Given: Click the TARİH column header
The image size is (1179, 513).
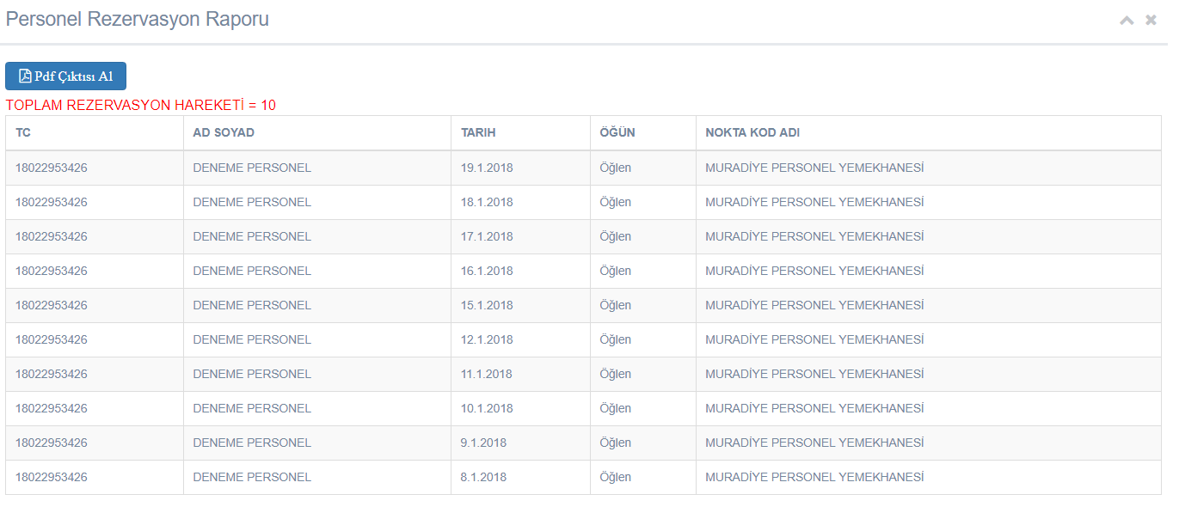Looking at the screenshot, I should [x=478, y=132].
